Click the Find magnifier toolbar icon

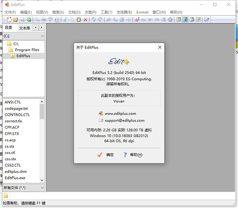click(109, 19)
